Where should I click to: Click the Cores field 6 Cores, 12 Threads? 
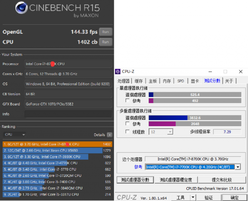coord(68,74)
